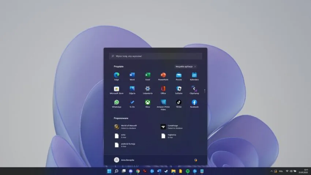This screenshot has width=311, height=175.
Task: Open File Explorer from the taskbar
Action: pyautogui.click(x=173, y=171)
